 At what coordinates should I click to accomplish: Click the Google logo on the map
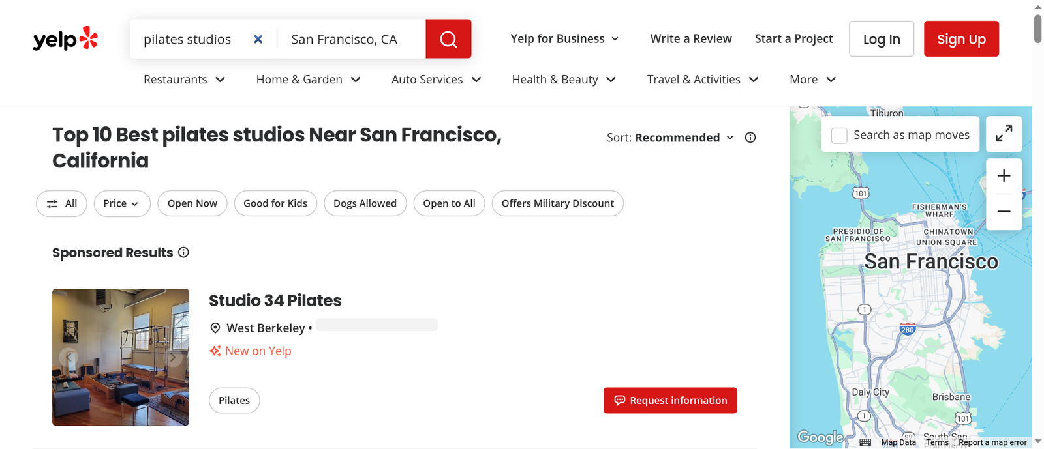click(820, 437)
